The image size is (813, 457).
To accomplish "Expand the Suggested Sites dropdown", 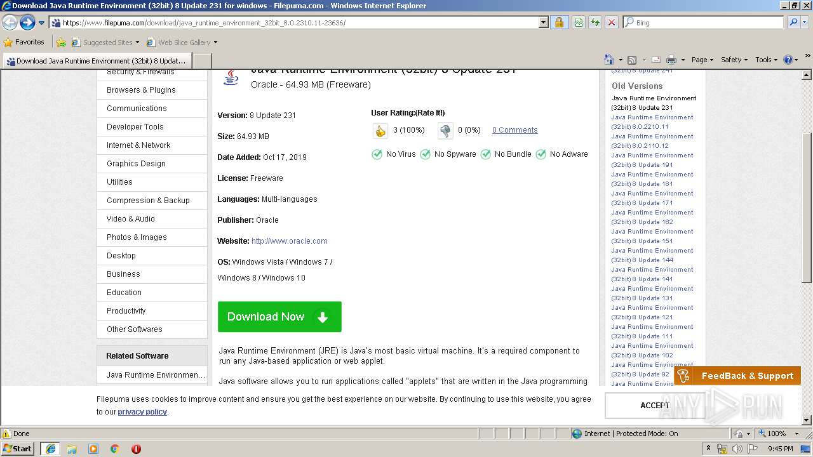I will [x=137, y=43].
